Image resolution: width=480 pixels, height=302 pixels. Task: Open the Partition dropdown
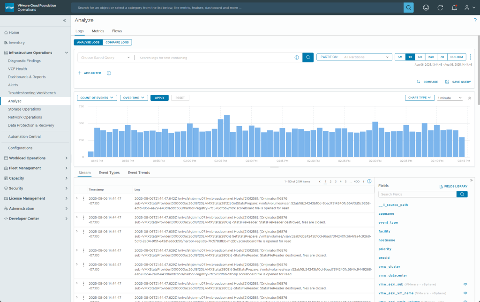354,57
